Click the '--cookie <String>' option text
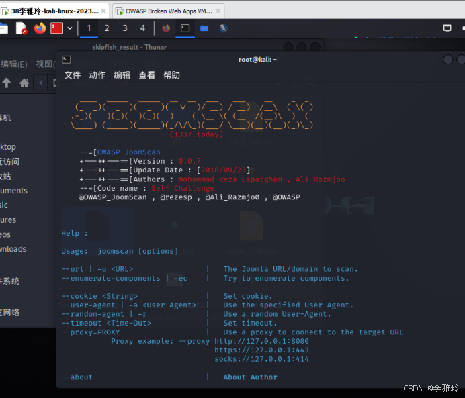The image size is (465, 398). click(x=99, y=296)
